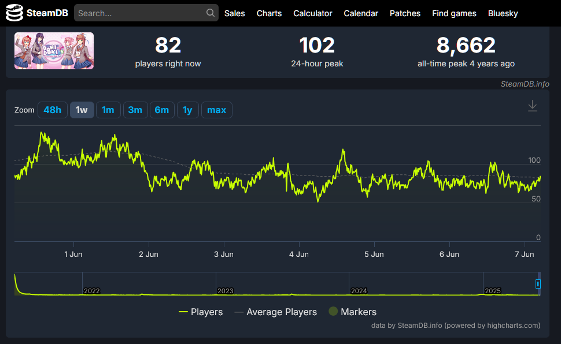Set chart zoom to 1y
This screenshot has width=561, height=344.
tap(188, 110)
